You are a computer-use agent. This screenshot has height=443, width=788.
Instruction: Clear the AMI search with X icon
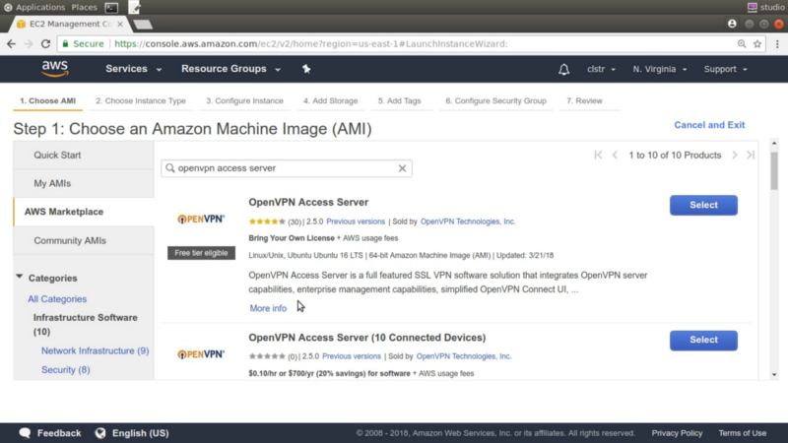point(402,168)
